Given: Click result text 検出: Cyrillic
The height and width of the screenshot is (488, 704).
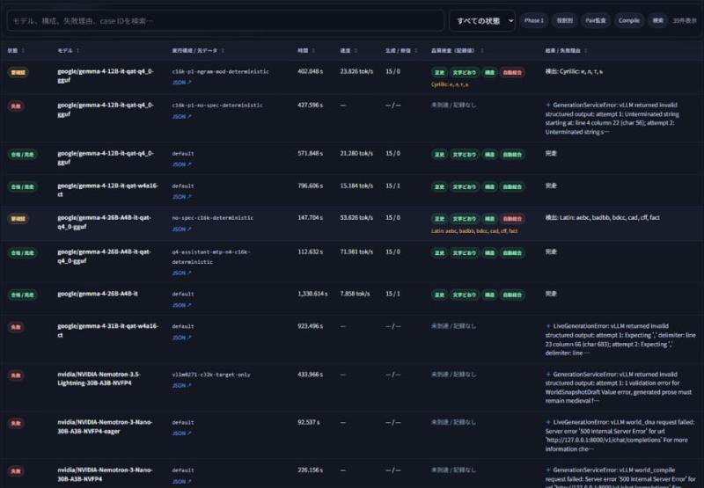Looking at the screenshot, I should [574, 71].
